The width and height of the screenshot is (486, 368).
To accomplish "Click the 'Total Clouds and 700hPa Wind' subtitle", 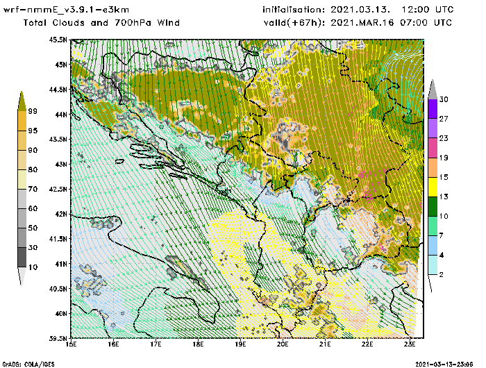I will [x=101, y=23].
